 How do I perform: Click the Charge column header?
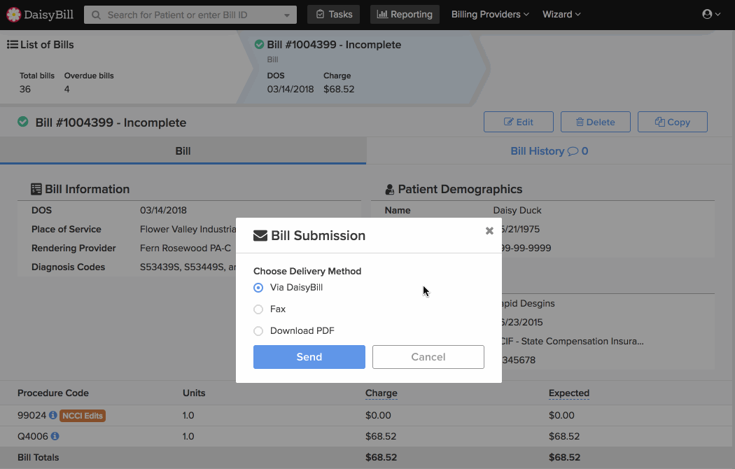[x=381, y=393]
